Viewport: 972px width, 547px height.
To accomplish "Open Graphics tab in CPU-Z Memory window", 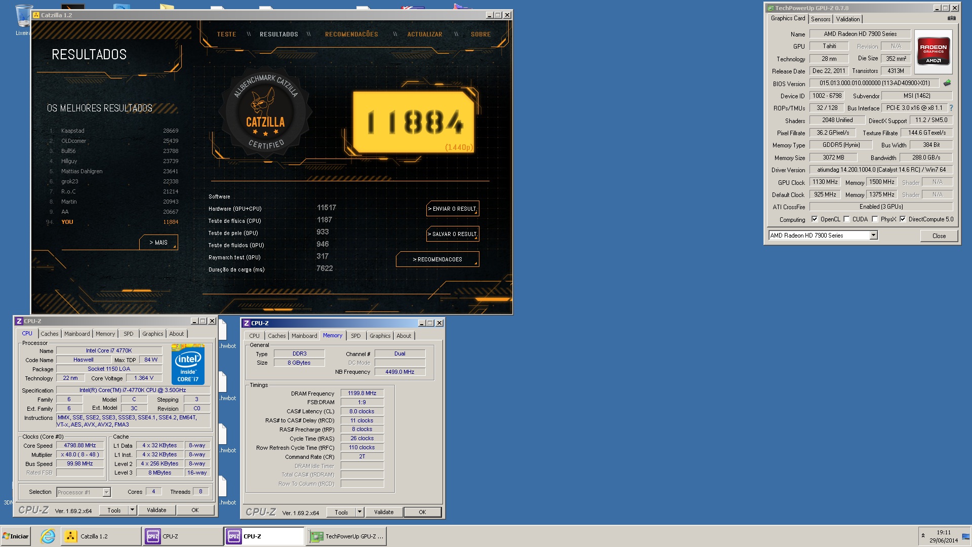I will [380, 336].
